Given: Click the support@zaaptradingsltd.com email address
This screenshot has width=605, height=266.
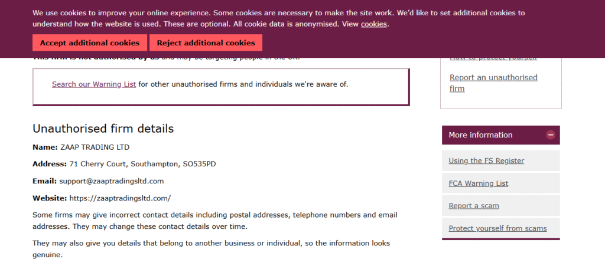Looking at the screenshot, I should (112, 181).
